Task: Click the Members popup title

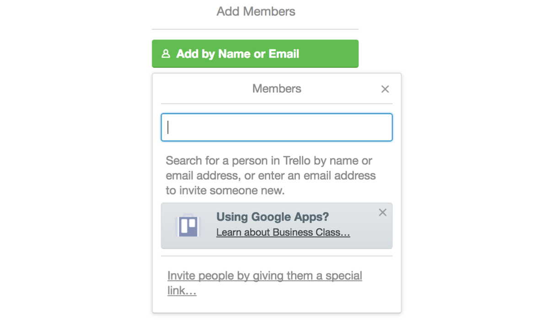Action: click(277, 89)
